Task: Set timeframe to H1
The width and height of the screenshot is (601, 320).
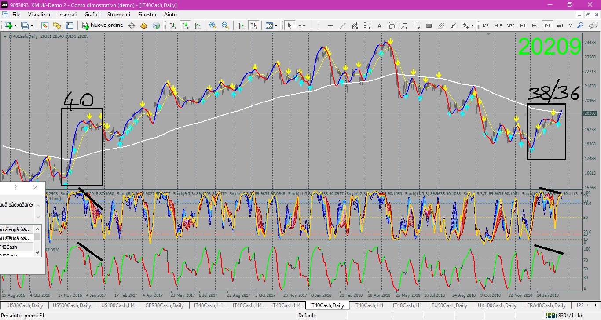Action: tap(523, 25)
